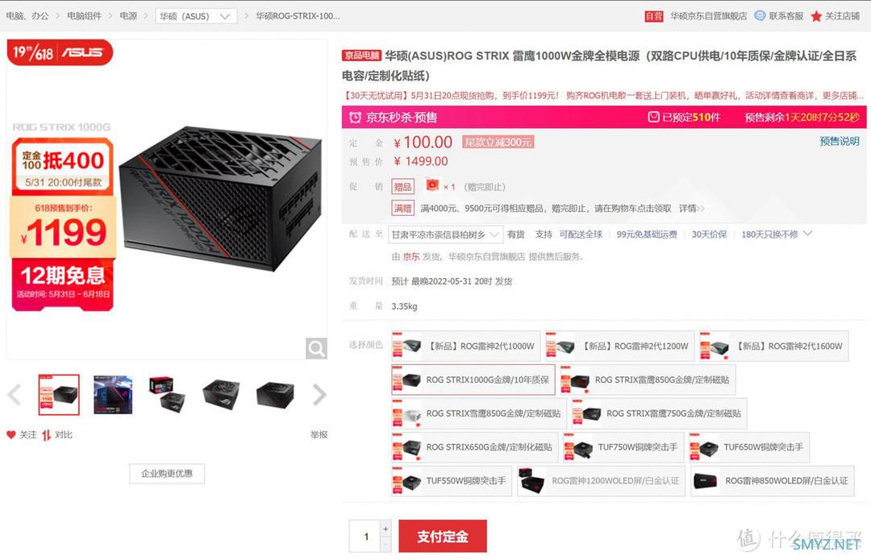871x560 pixels.
Task: Click the 支付定金 pay deposit button
Action: click(443, 536)
